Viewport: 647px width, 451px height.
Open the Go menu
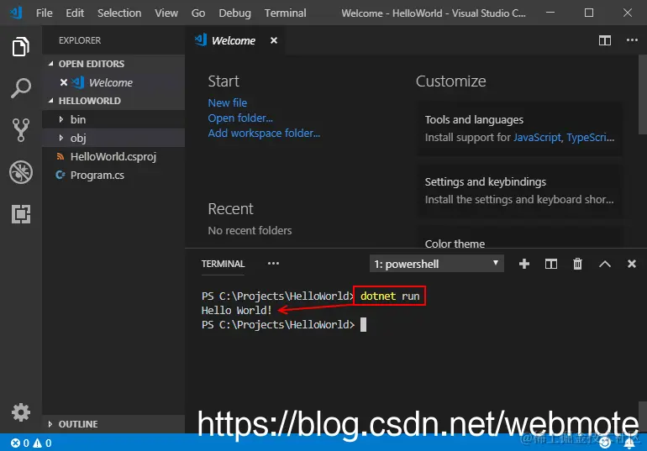click(198, 13)
